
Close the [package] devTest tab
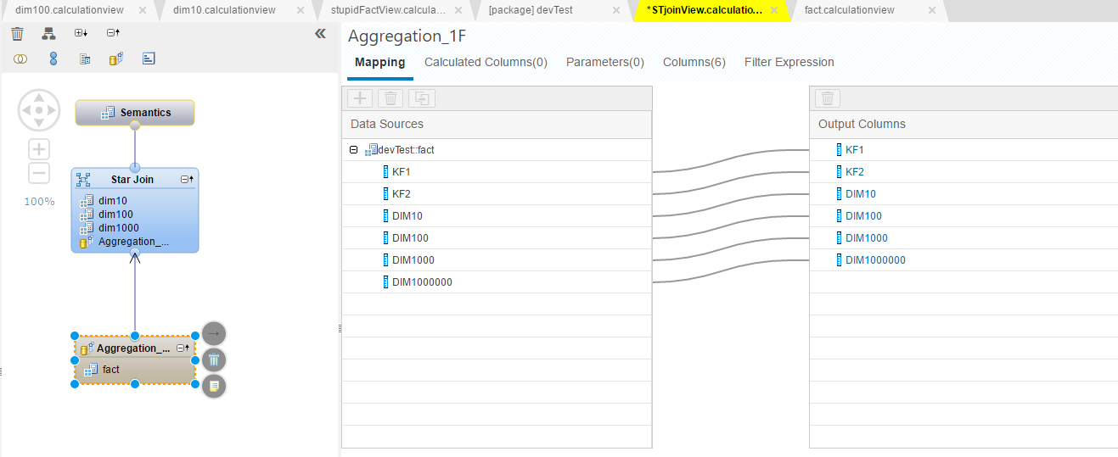pyautogui.click(x=615, y=10)
